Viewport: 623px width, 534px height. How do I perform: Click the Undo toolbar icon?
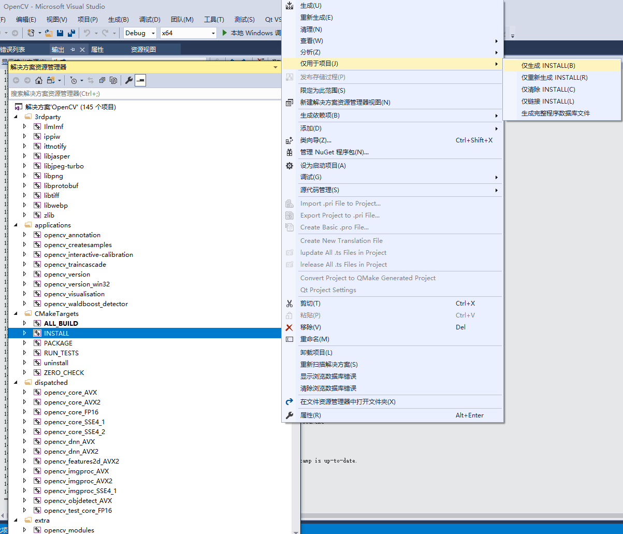[87, 33]
